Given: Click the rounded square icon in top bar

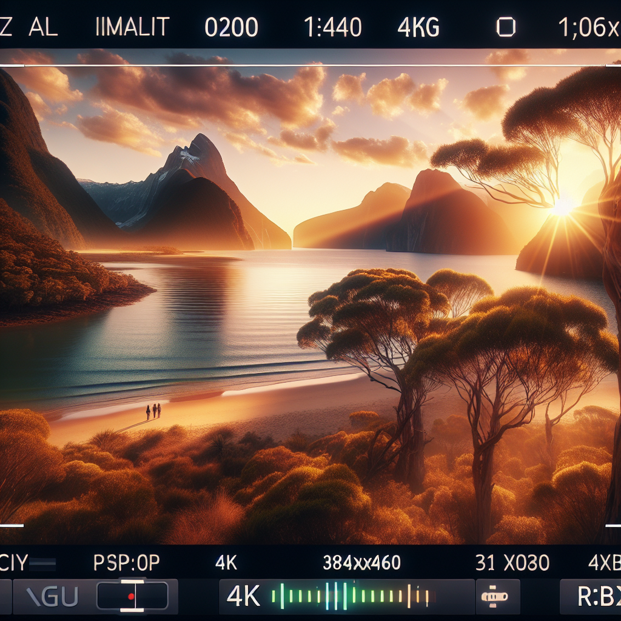Looking at the screenshot, I should click(x=505, y=27).
